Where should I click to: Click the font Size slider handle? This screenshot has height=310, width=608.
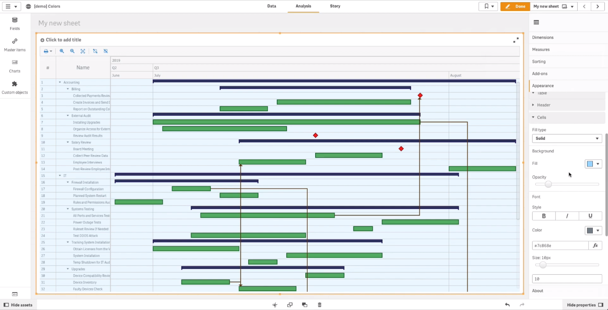[x=542, y=265]
